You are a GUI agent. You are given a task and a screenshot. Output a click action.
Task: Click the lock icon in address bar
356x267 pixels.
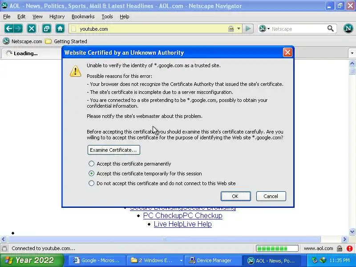coord(231,28)
